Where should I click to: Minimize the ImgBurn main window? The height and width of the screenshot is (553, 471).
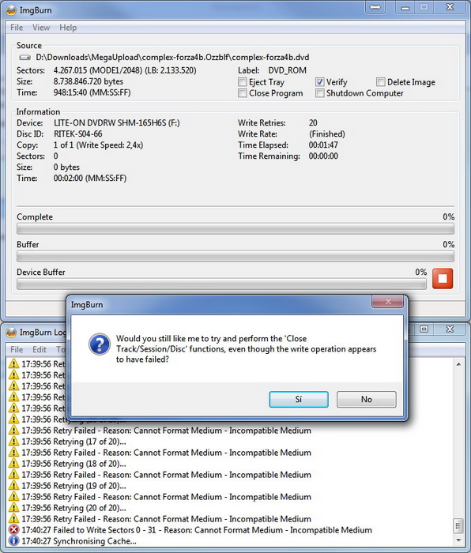(x=405, y=7)
